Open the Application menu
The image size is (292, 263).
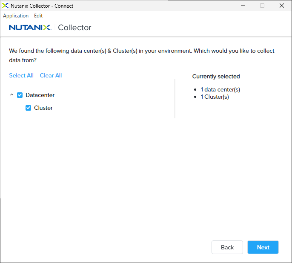(16, 16)
